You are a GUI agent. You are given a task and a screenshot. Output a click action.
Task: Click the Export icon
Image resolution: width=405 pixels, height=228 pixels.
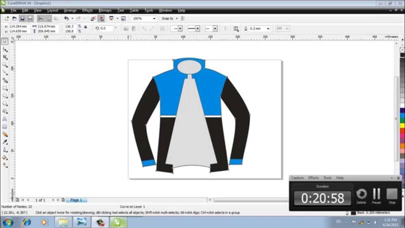coord(101,19)
